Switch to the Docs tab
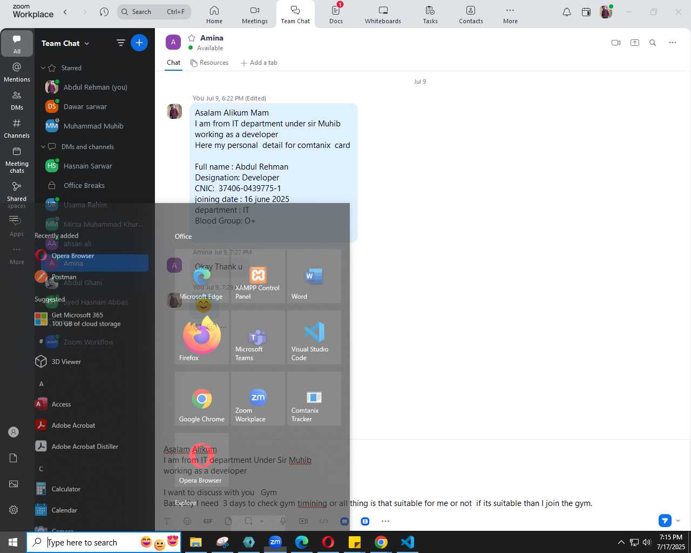The width and height of the screenshot is (691, 553). tap(336, 15)
